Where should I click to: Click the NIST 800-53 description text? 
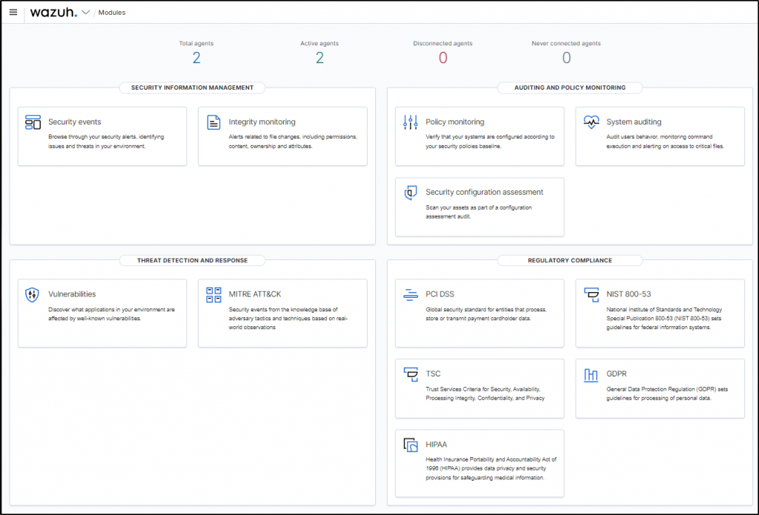(x=664, y=318)
